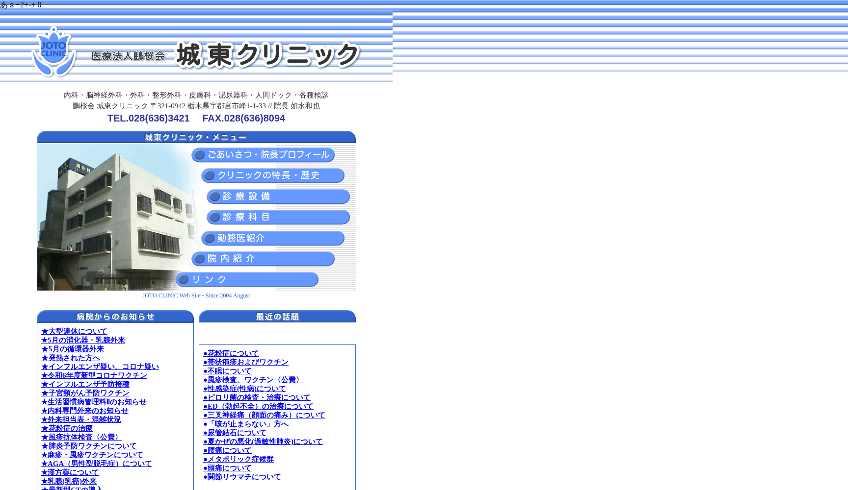
Task: Click the 城東クリニック・メニュー header bar
Action: 196,137
